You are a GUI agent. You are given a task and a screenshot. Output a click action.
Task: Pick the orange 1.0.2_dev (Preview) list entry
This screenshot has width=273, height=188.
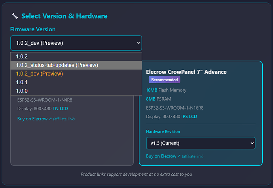click(39, 74)
